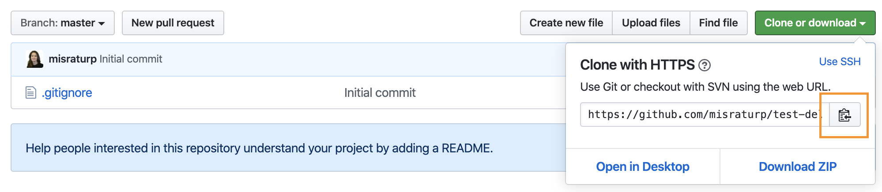The image size is (882, 192).
Task: Open Find file
Action: (x=719, y=23)
